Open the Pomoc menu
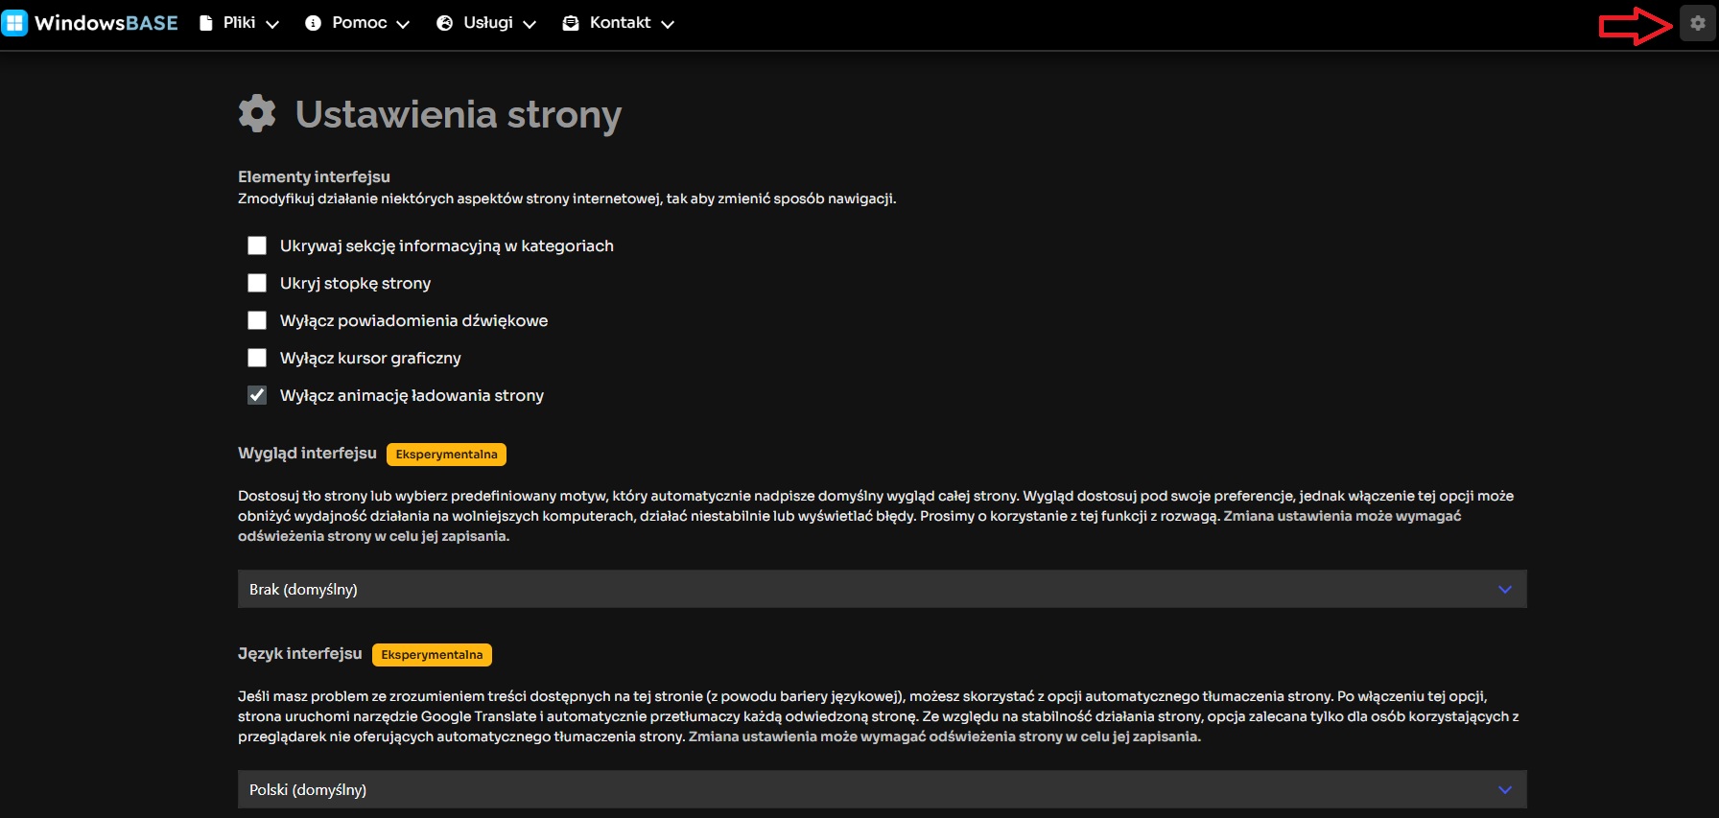 [360, 23]
